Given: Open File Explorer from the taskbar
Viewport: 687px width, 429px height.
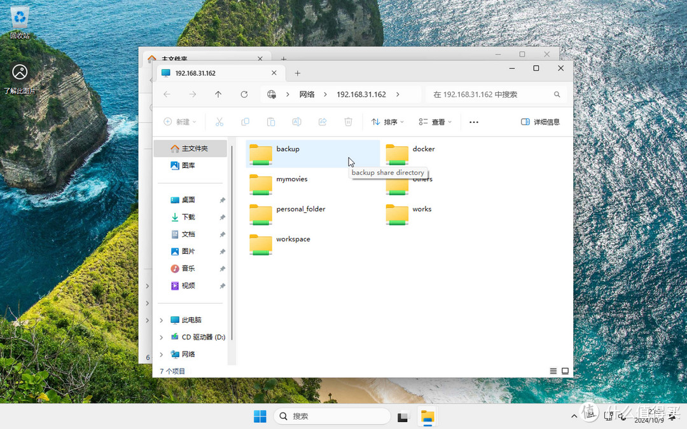Looking at the screenshot, I should click(x=427, y=416).
